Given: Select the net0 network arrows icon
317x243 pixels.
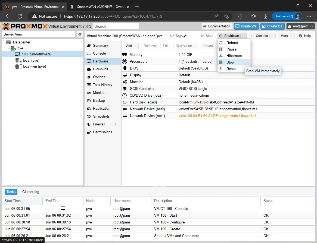Looking at the screenshot, I should (x=125, y=109).
